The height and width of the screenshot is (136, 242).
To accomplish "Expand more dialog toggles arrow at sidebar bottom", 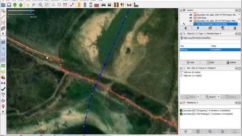I will tap(3, 112).
